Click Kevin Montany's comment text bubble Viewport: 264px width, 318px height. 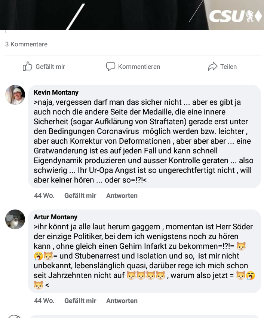tap(144, 142)
